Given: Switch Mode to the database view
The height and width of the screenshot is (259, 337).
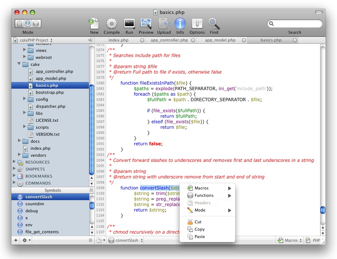Looking at the screenshot, I should point(36,24).
